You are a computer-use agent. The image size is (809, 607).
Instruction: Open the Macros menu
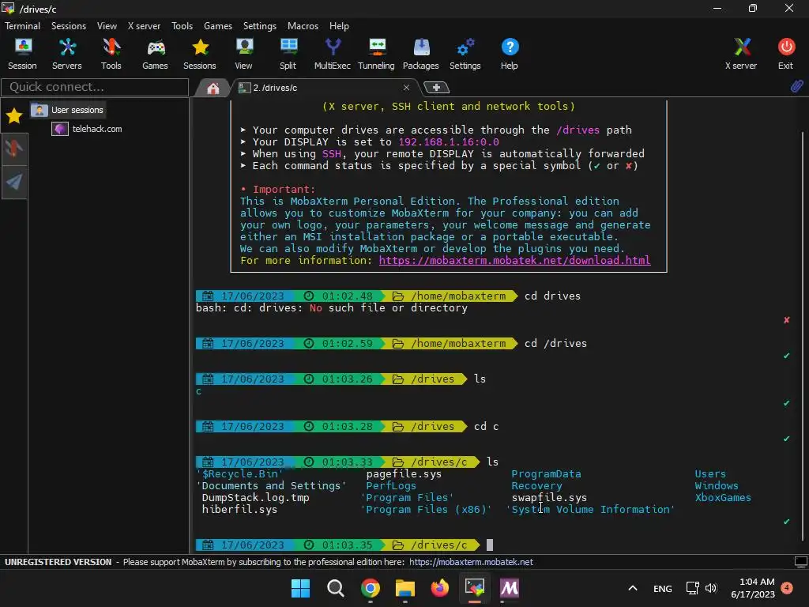303,26
